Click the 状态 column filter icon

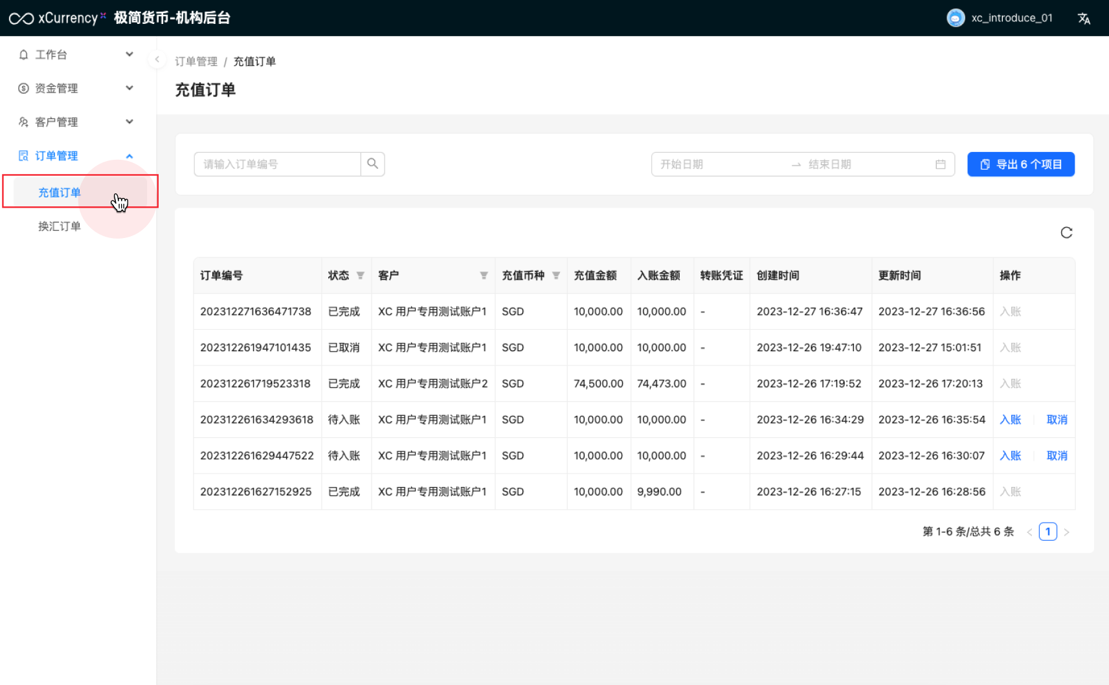(x=361, y=276)
